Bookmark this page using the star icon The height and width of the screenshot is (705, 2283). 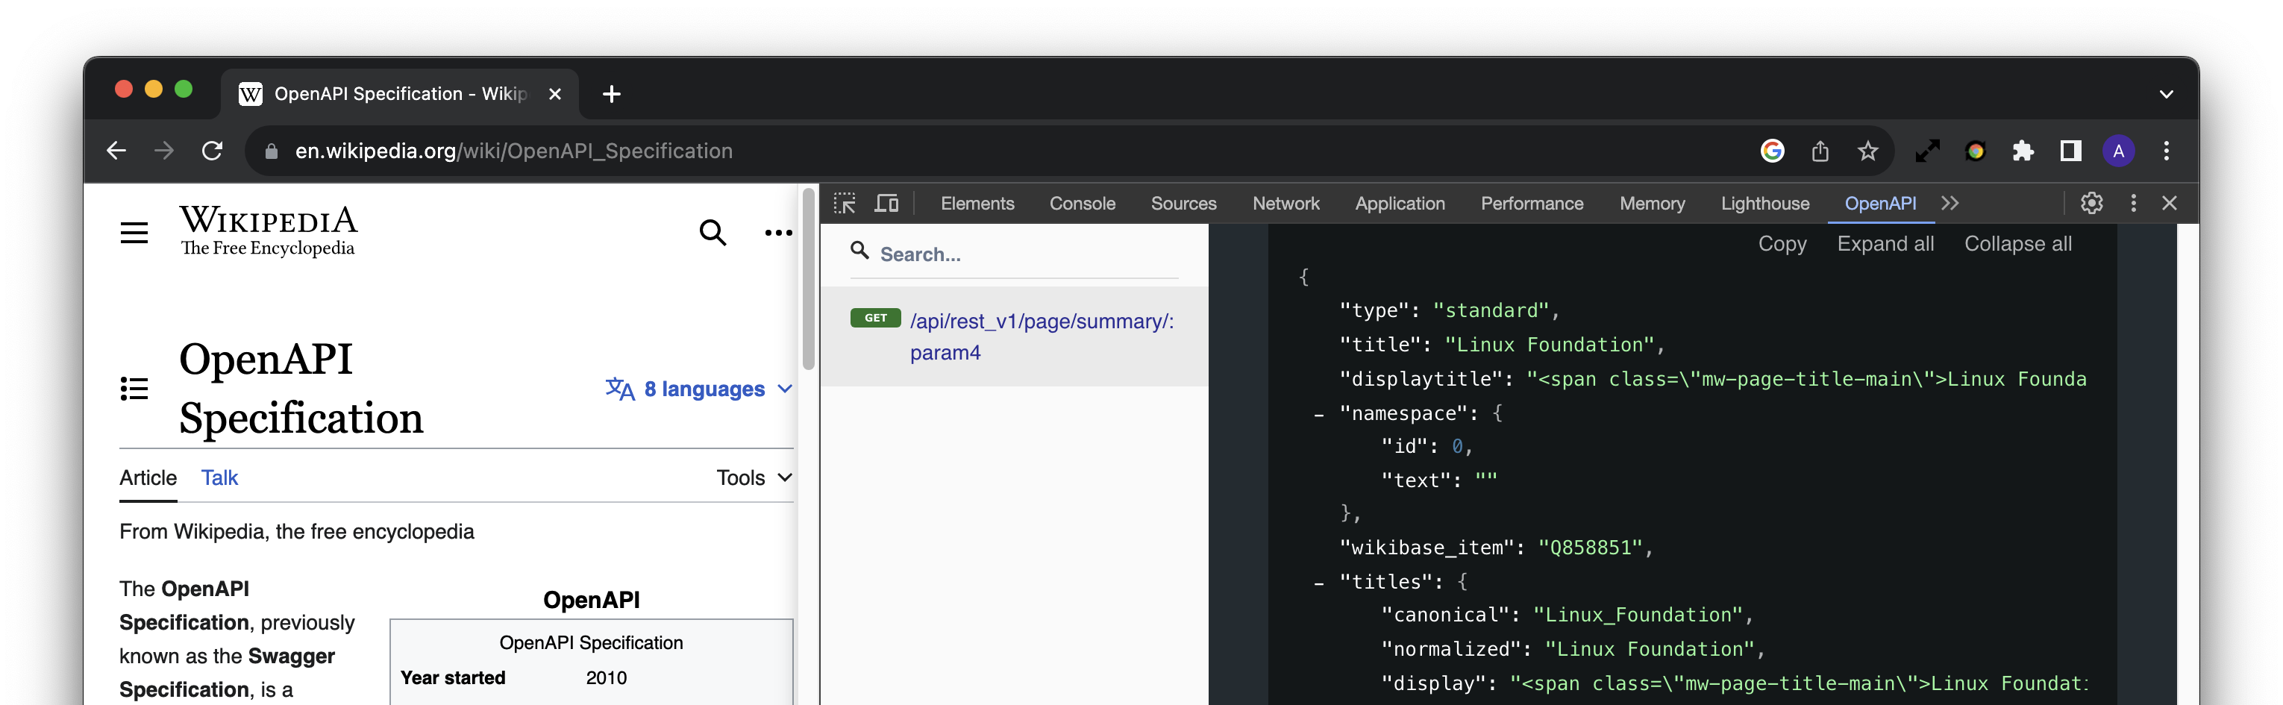tap(1868, 151)
